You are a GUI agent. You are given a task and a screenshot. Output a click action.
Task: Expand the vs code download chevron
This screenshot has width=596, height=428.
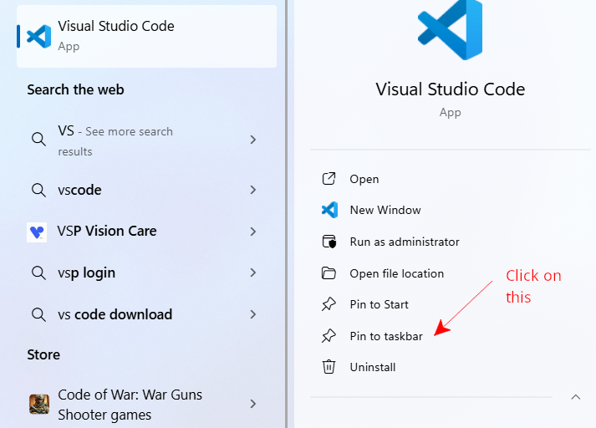(x=253, y=314)
